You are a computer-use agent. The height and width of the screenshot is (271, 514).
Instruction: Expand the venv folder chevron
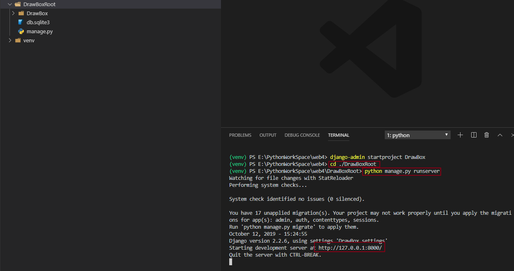(10, 40)
